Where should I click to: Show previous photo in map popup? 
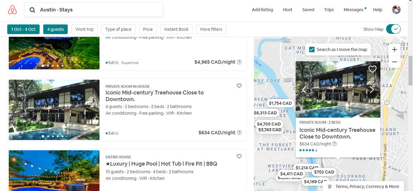point(304,90)
